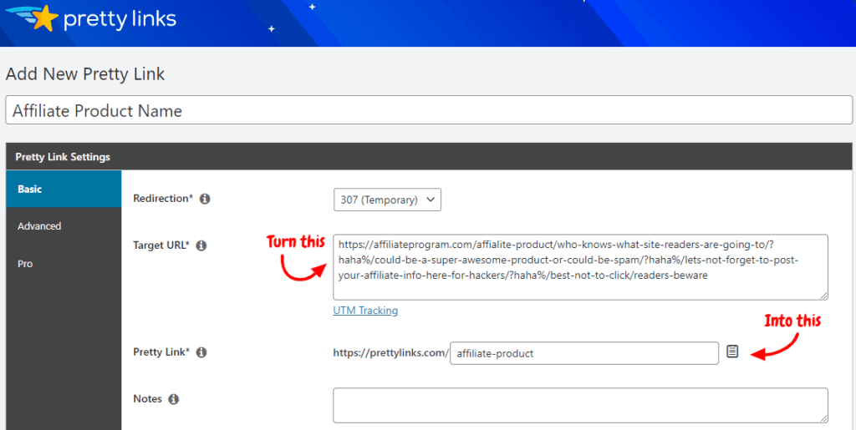Focus the Target URL text area

click(580, 266)
